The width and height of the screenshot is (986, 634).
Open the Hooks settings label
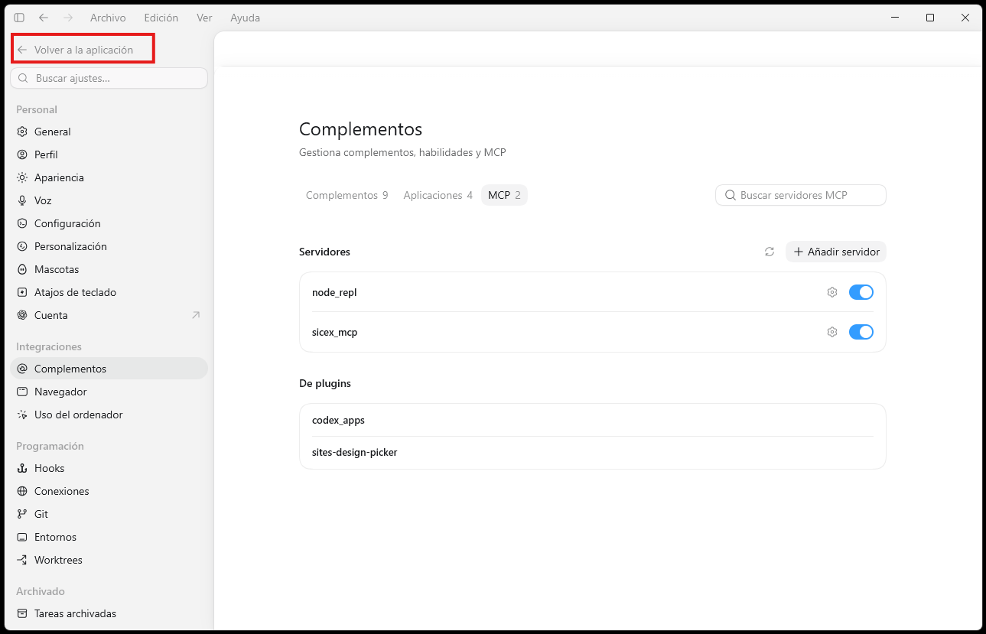tap(49, 468)
